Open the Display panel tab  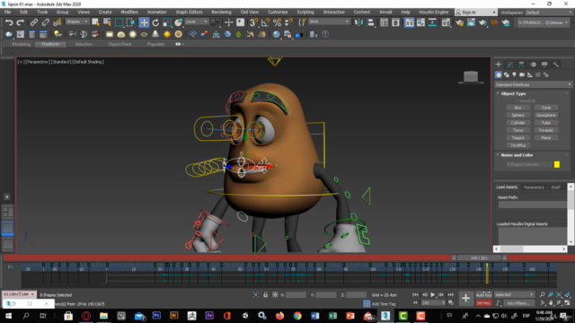(544, 65)
